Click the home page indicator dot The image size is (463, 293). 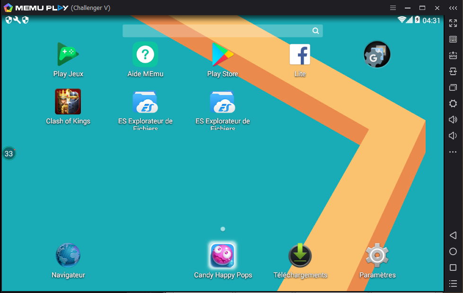pyautogui.click(x=223, y=229)
